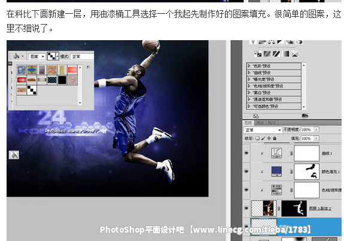
Task: Click the Selective Color adjustment icon
Action: click(x=295, y=54)
